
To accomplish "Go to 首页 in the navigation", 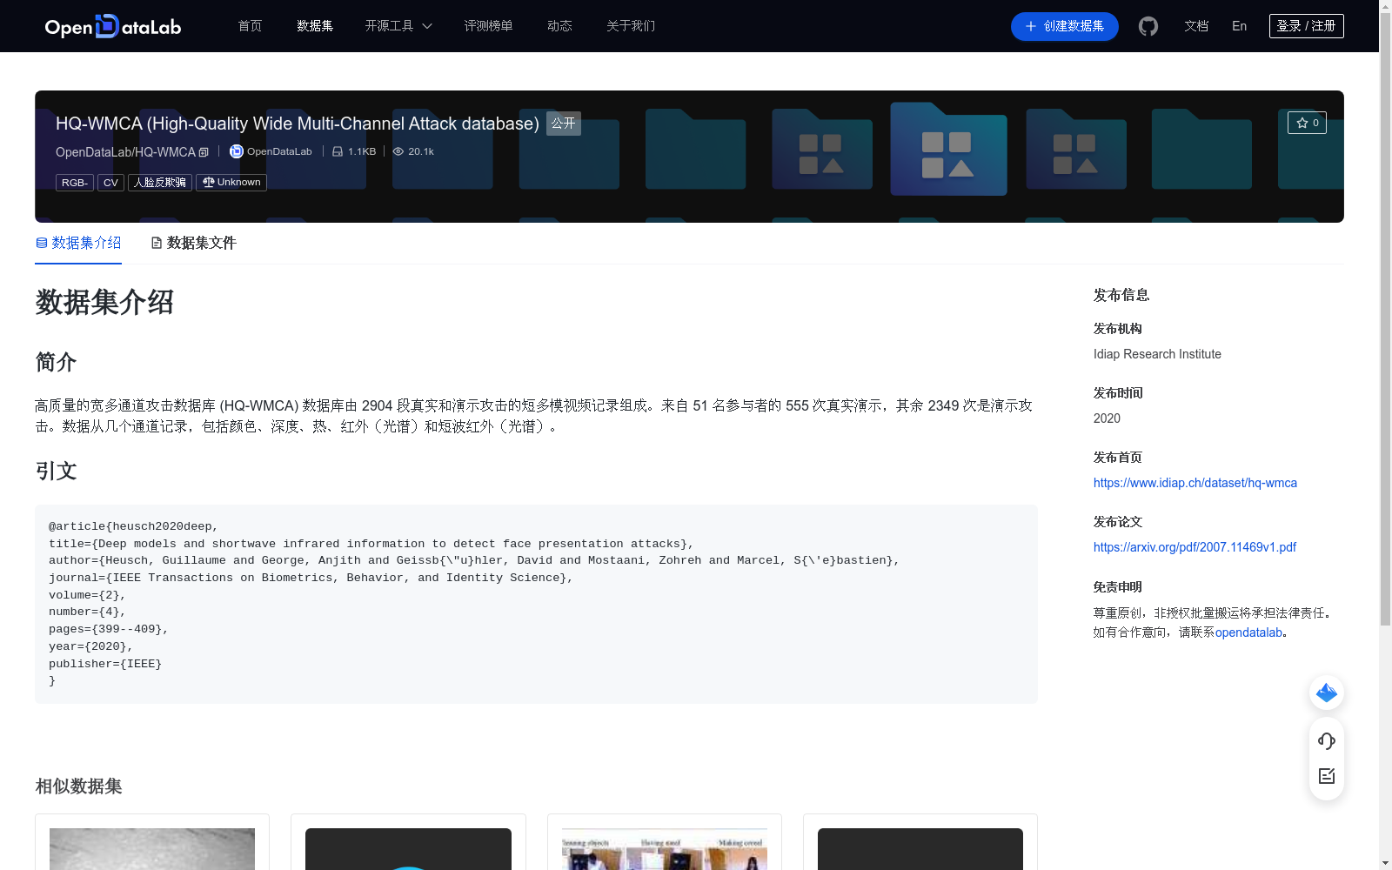I will click(x=250, y=26).
